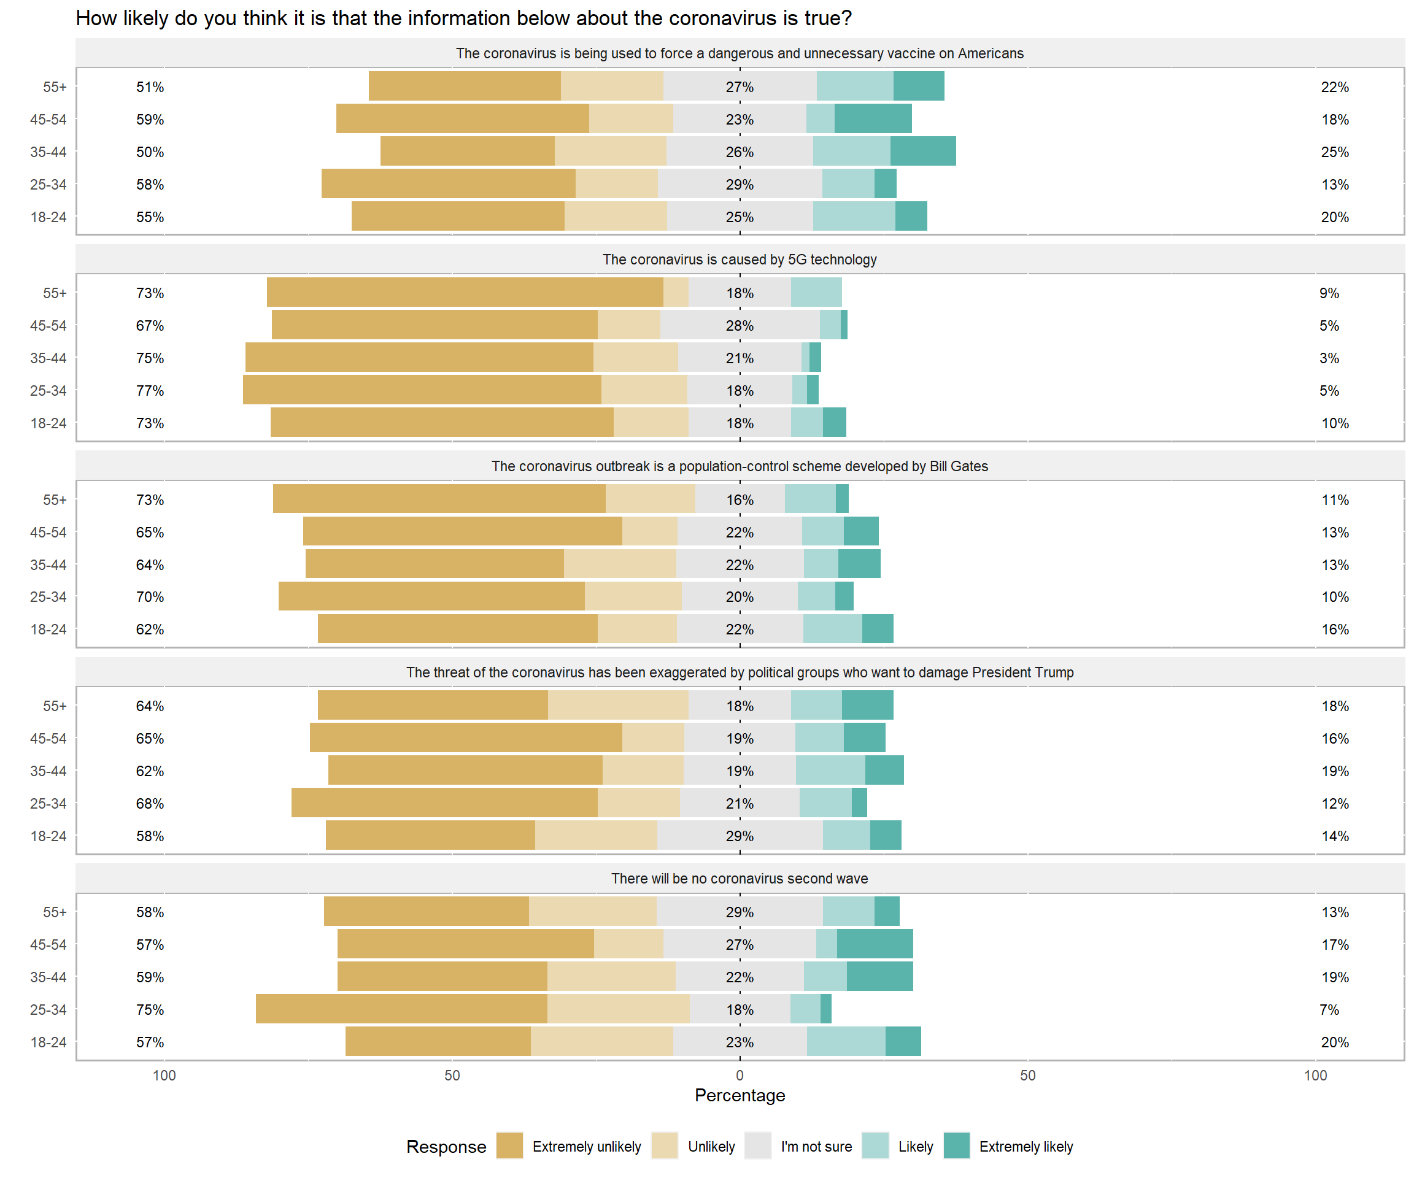Select the 'no coronavirus second wave' panel header
The image size is (1414, 1178).
[740, 878]
